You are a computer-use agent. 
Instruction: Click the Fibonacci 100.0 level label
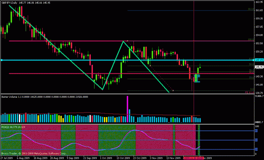tap(250, 40)
